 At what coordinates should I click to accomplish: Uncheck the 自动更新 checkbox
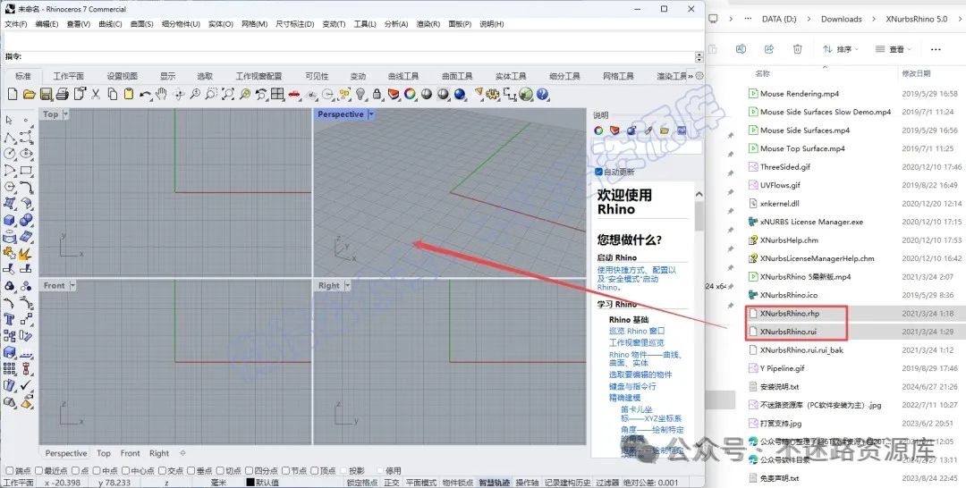598,172
